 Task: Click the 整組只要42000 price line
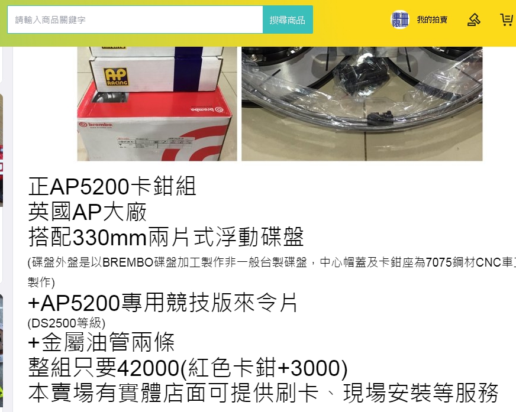(188, 368)
